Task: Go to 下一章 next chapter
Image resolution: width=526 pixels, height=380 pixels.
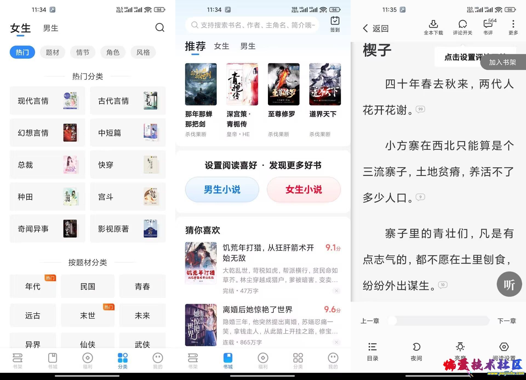Action: (x=507, y=321)
